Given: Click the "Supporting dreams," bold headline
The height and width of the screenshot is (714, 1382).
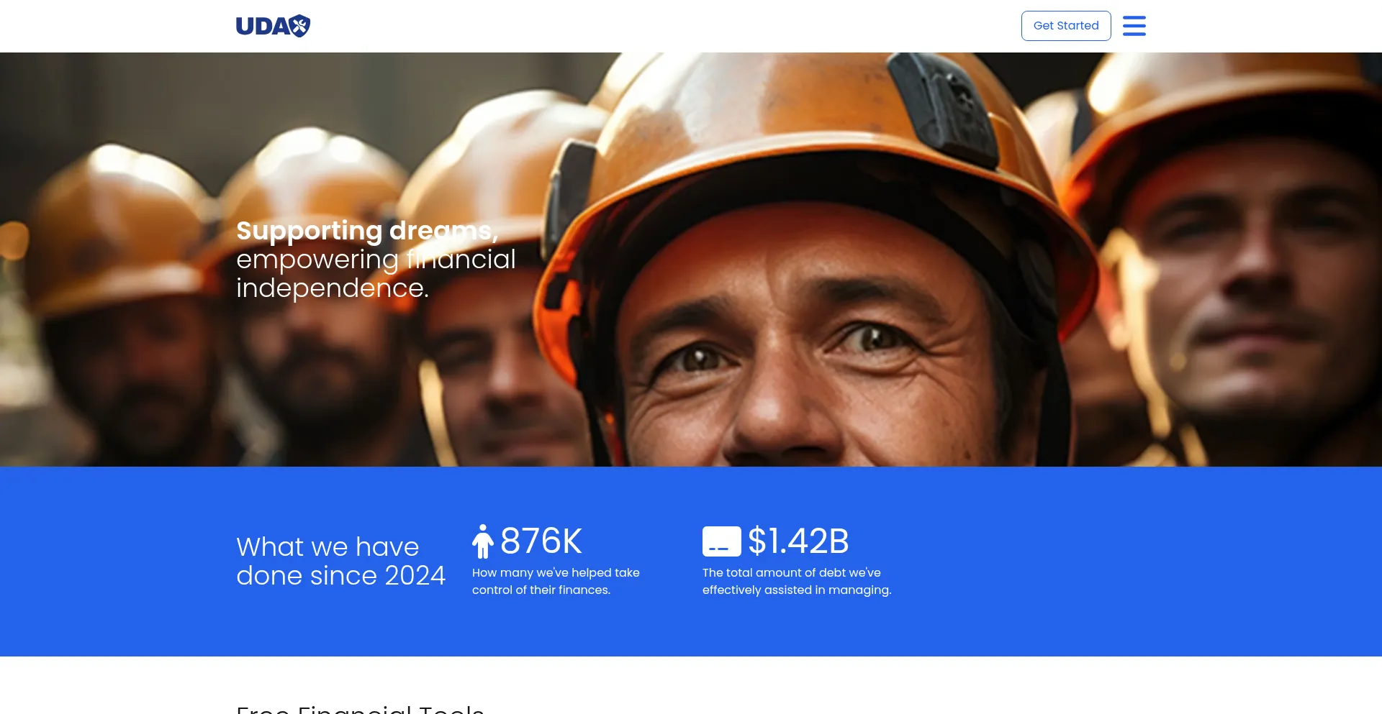Looking at the screenshot, I should [x=367, y=231].
